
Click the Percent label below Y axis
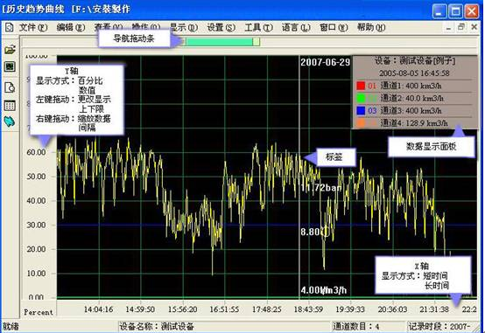39,312
